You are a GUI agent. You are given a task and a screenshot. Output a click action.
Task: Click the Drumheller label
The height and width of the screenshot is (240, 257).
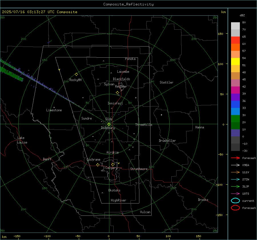click(x=167, y=141)
